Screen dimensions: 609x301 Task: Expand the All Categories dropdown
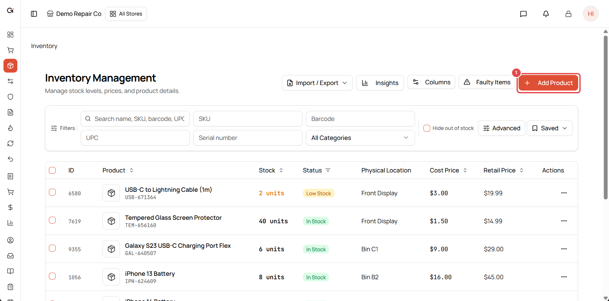pos(360,138)
